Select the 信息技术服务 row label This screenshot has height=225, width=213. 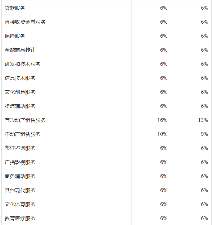[x=20, y=78]
